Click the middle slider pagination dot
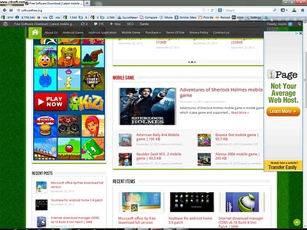Screen dimensions: 307x230 pyautogui.click(x=192, y=62)
